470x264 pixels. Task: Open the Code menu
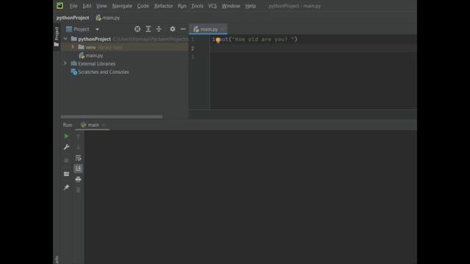click(x=143, y=6)
